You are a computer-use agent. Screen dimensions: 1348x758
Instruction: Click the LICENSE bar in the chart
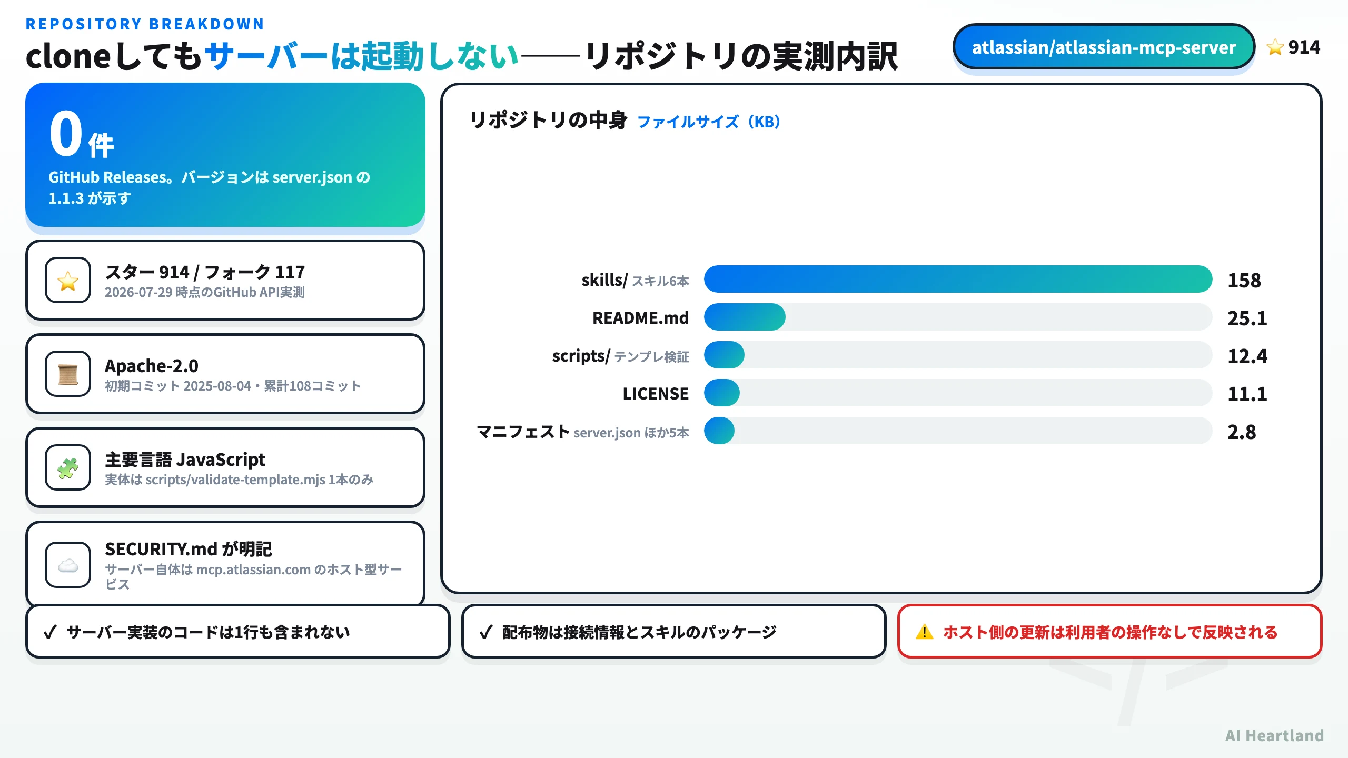tap(722, 393)
